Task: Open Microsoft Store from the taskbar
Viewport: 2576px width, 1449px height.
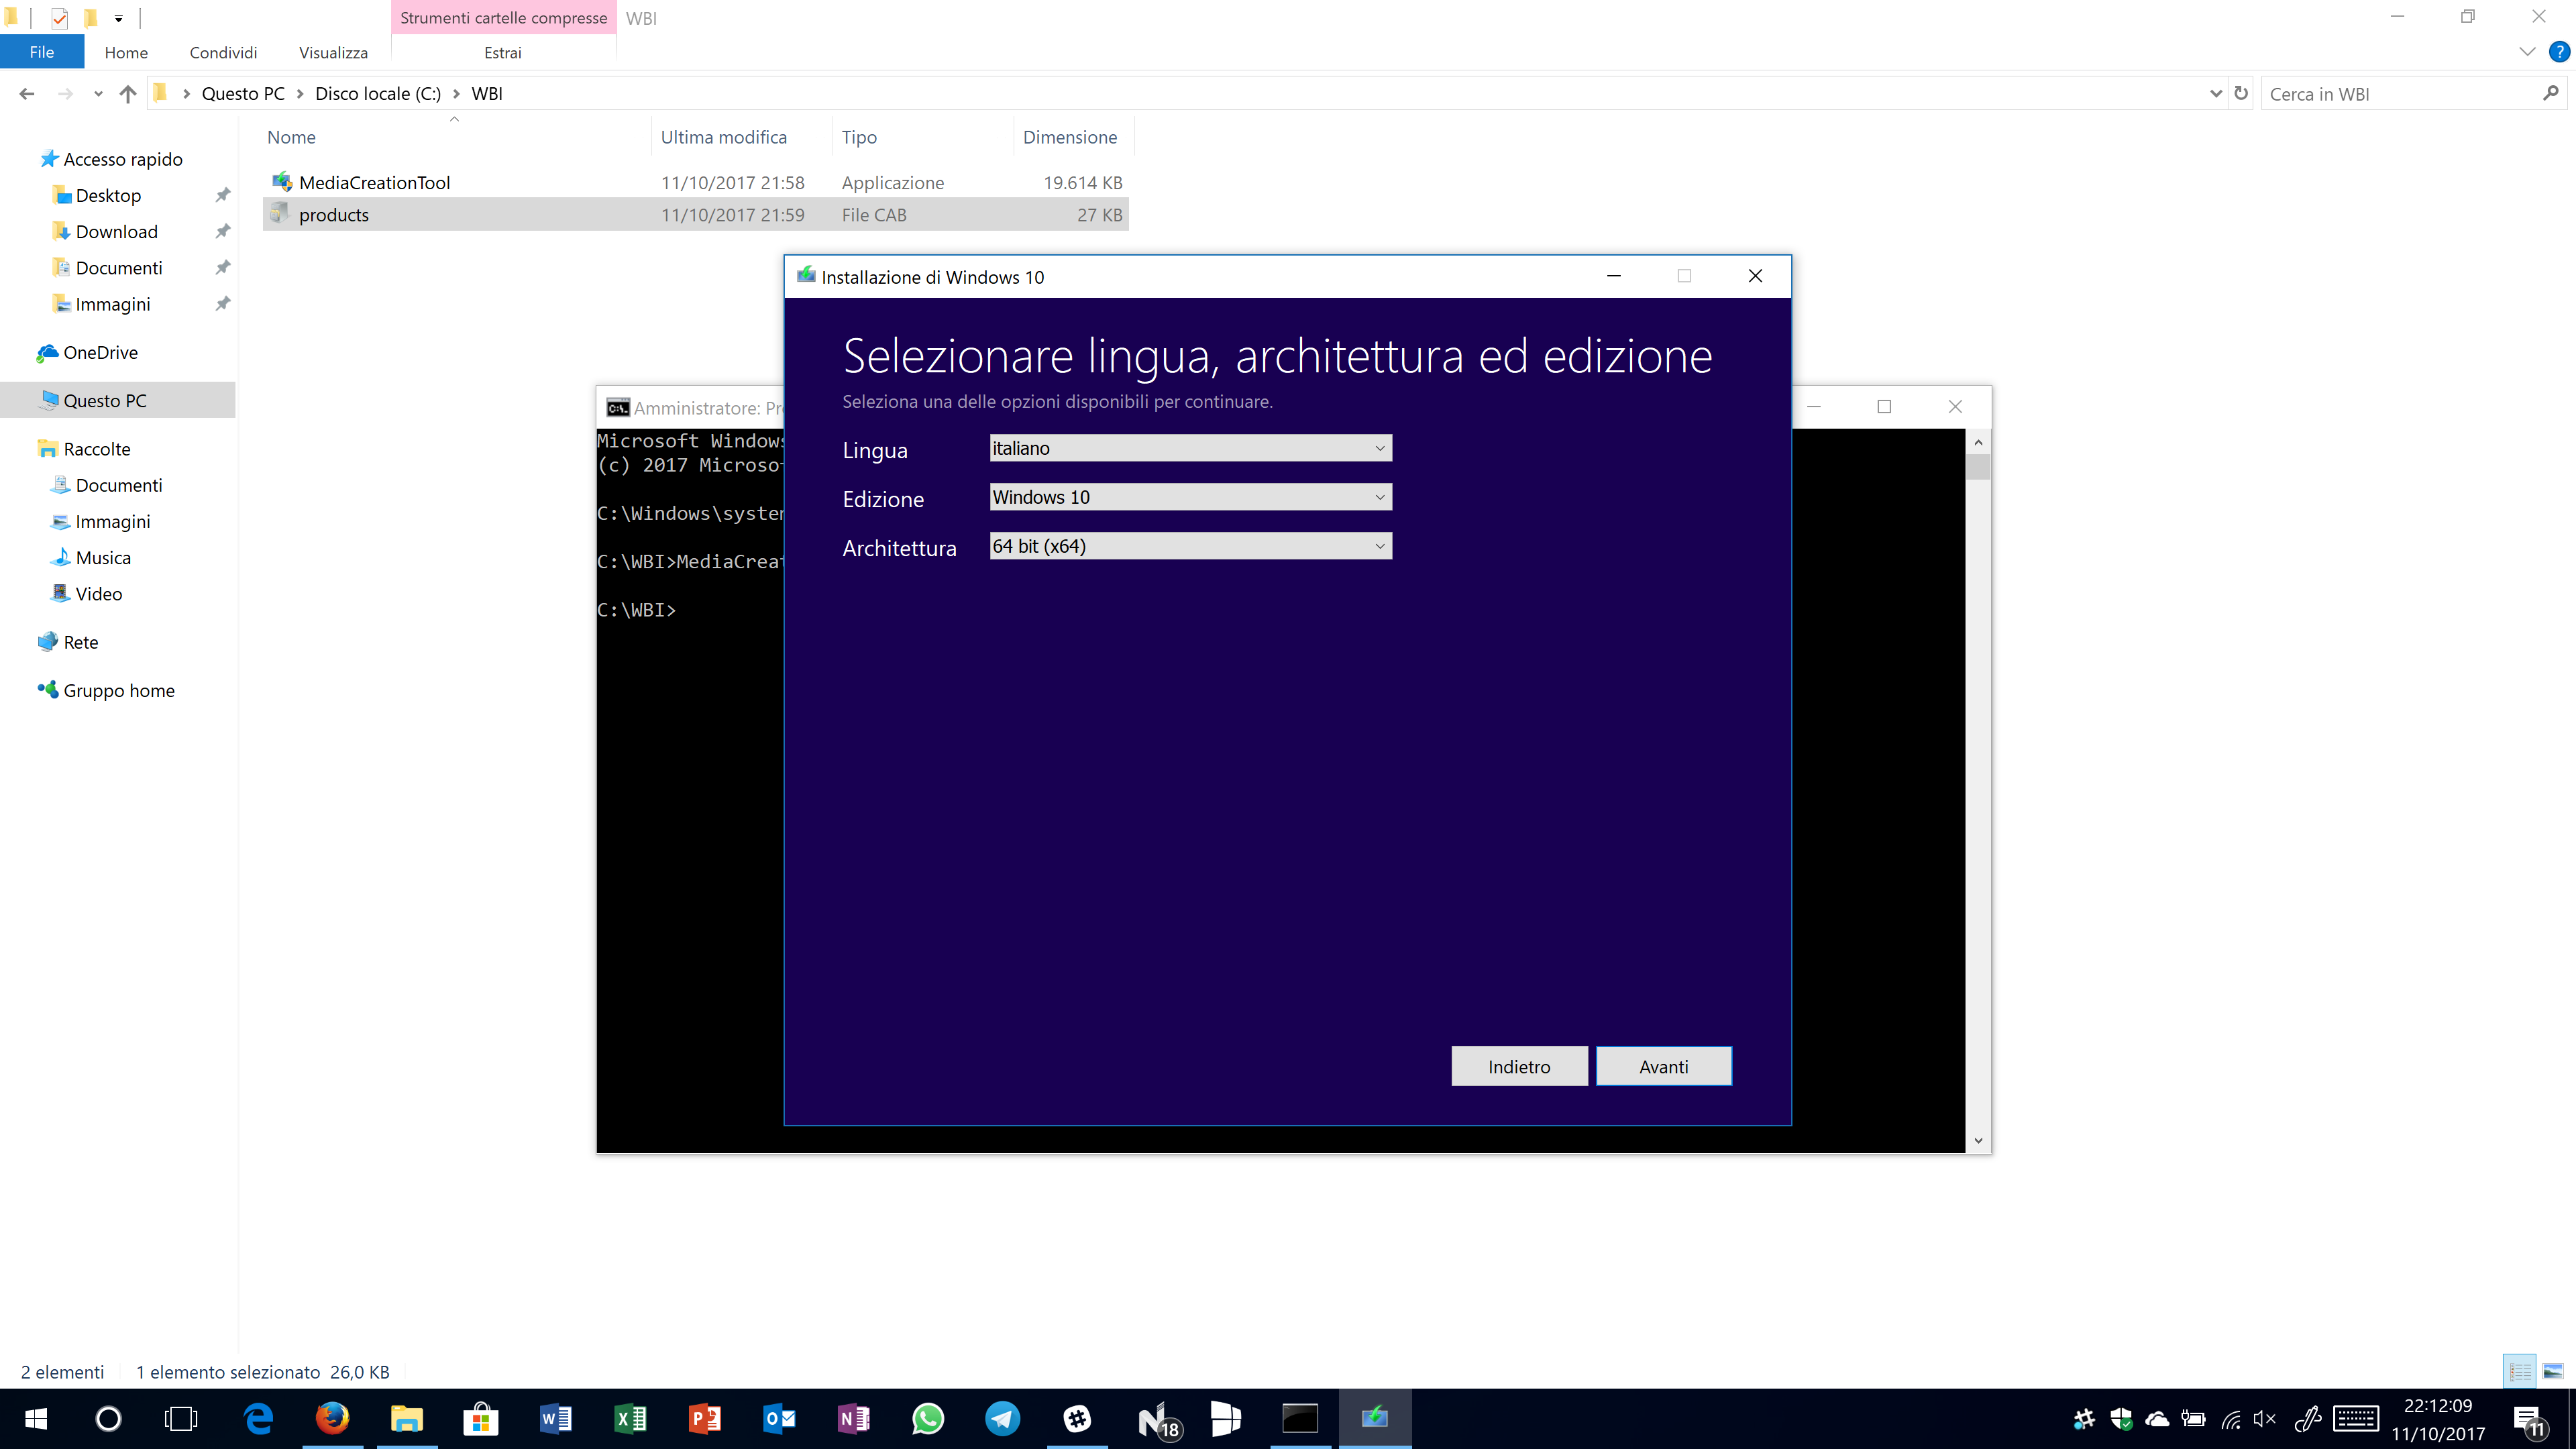Action: coord(481,1418)
